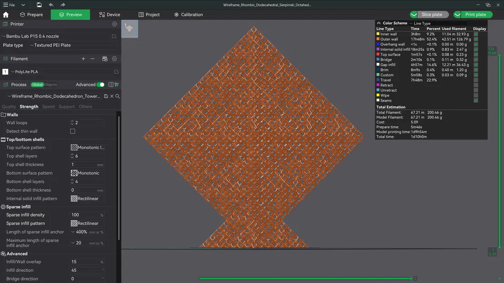Click the Sparse infill density field

pyautogui.click(x=87, y=215)
